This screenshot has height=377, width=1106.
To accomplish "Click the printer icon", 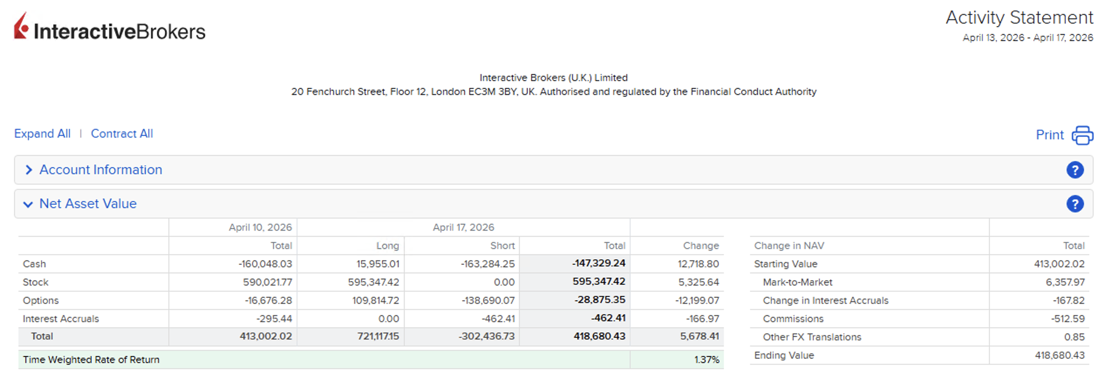I will 1082,135.
